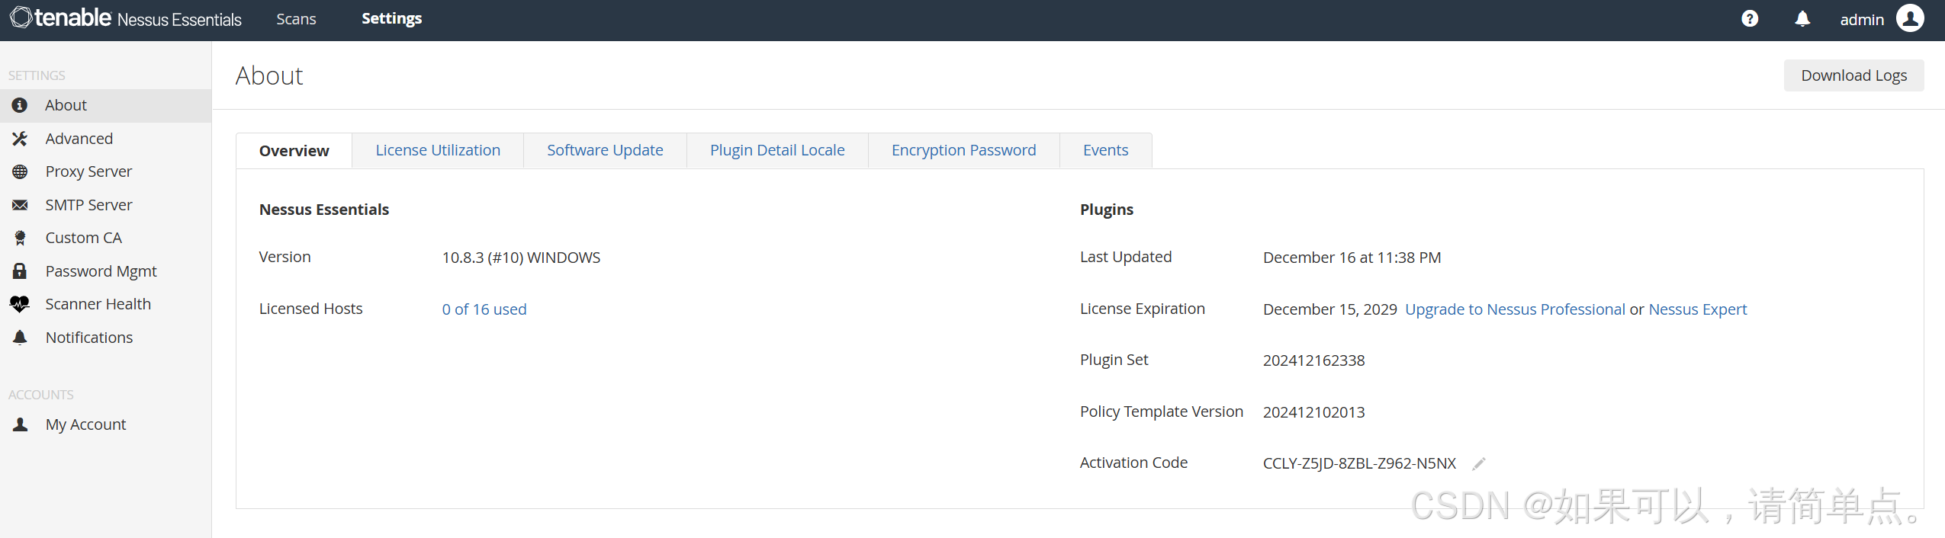
Task: Open the notifications bell in top bar
Action: click(x=1802, y=19)
